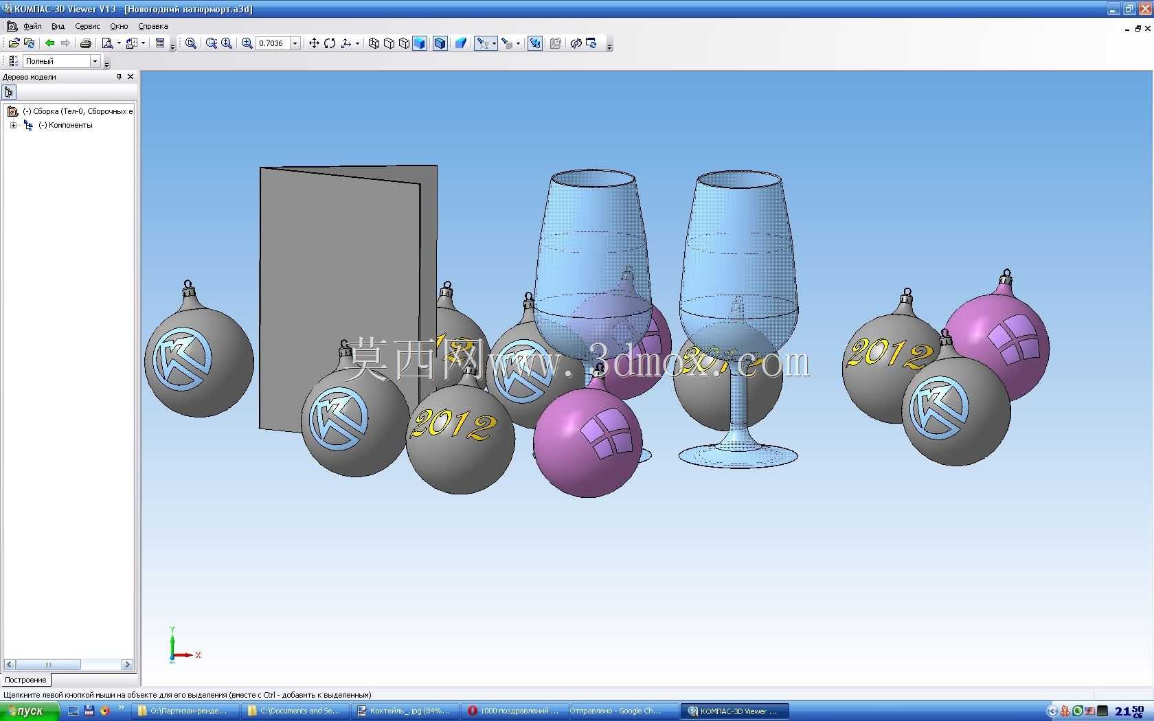This screenshot has width=1154, height=721.
Task: Switch to Партизан-ренде taskbar folder
Action: point(187,711)
